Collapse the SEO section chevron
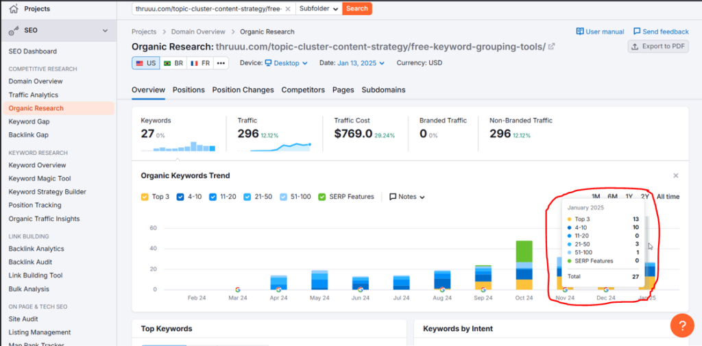This screenshot has width=702, height=346. (x=105, y=30)
